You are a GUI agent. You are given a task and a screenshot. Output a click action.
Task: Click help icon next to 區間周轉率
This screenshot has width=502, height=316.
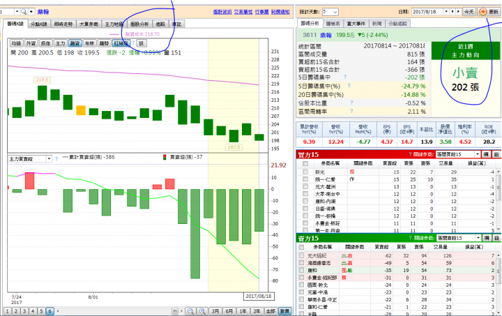click(351, 111)
